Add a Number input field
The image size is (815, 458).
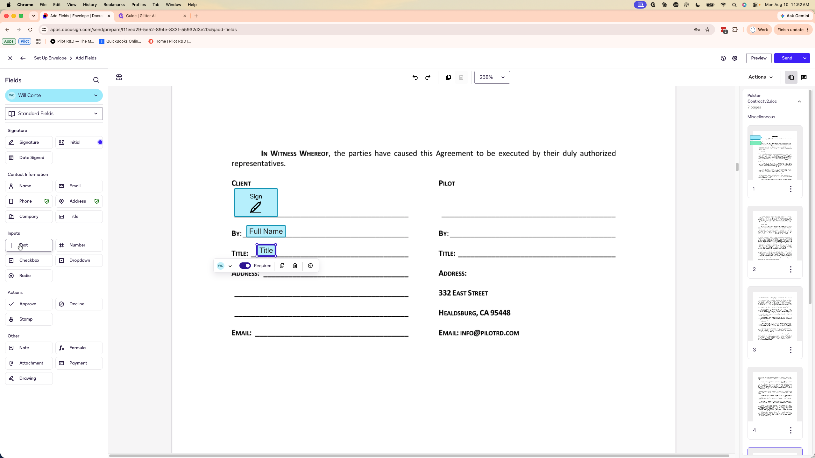(x=79, y=245)
